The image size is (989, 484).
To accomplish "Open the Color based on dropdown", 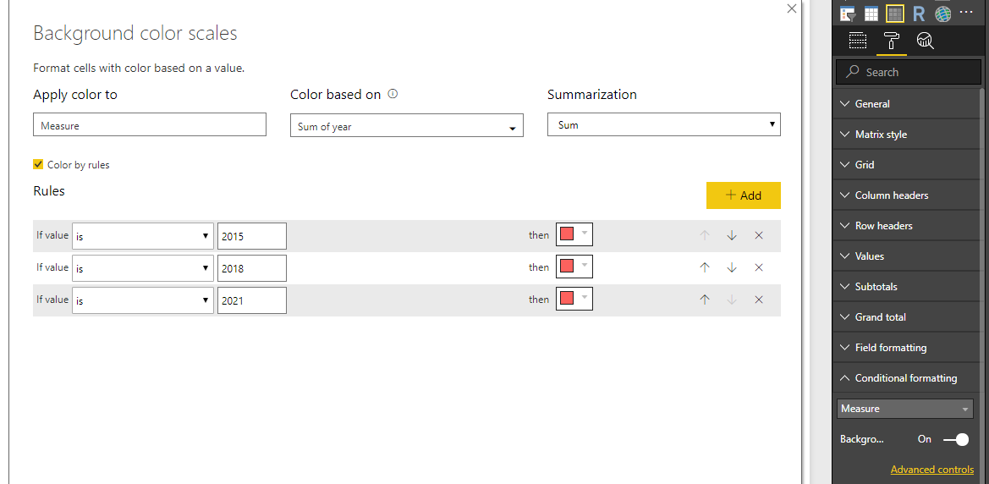I will click(407, 125).
